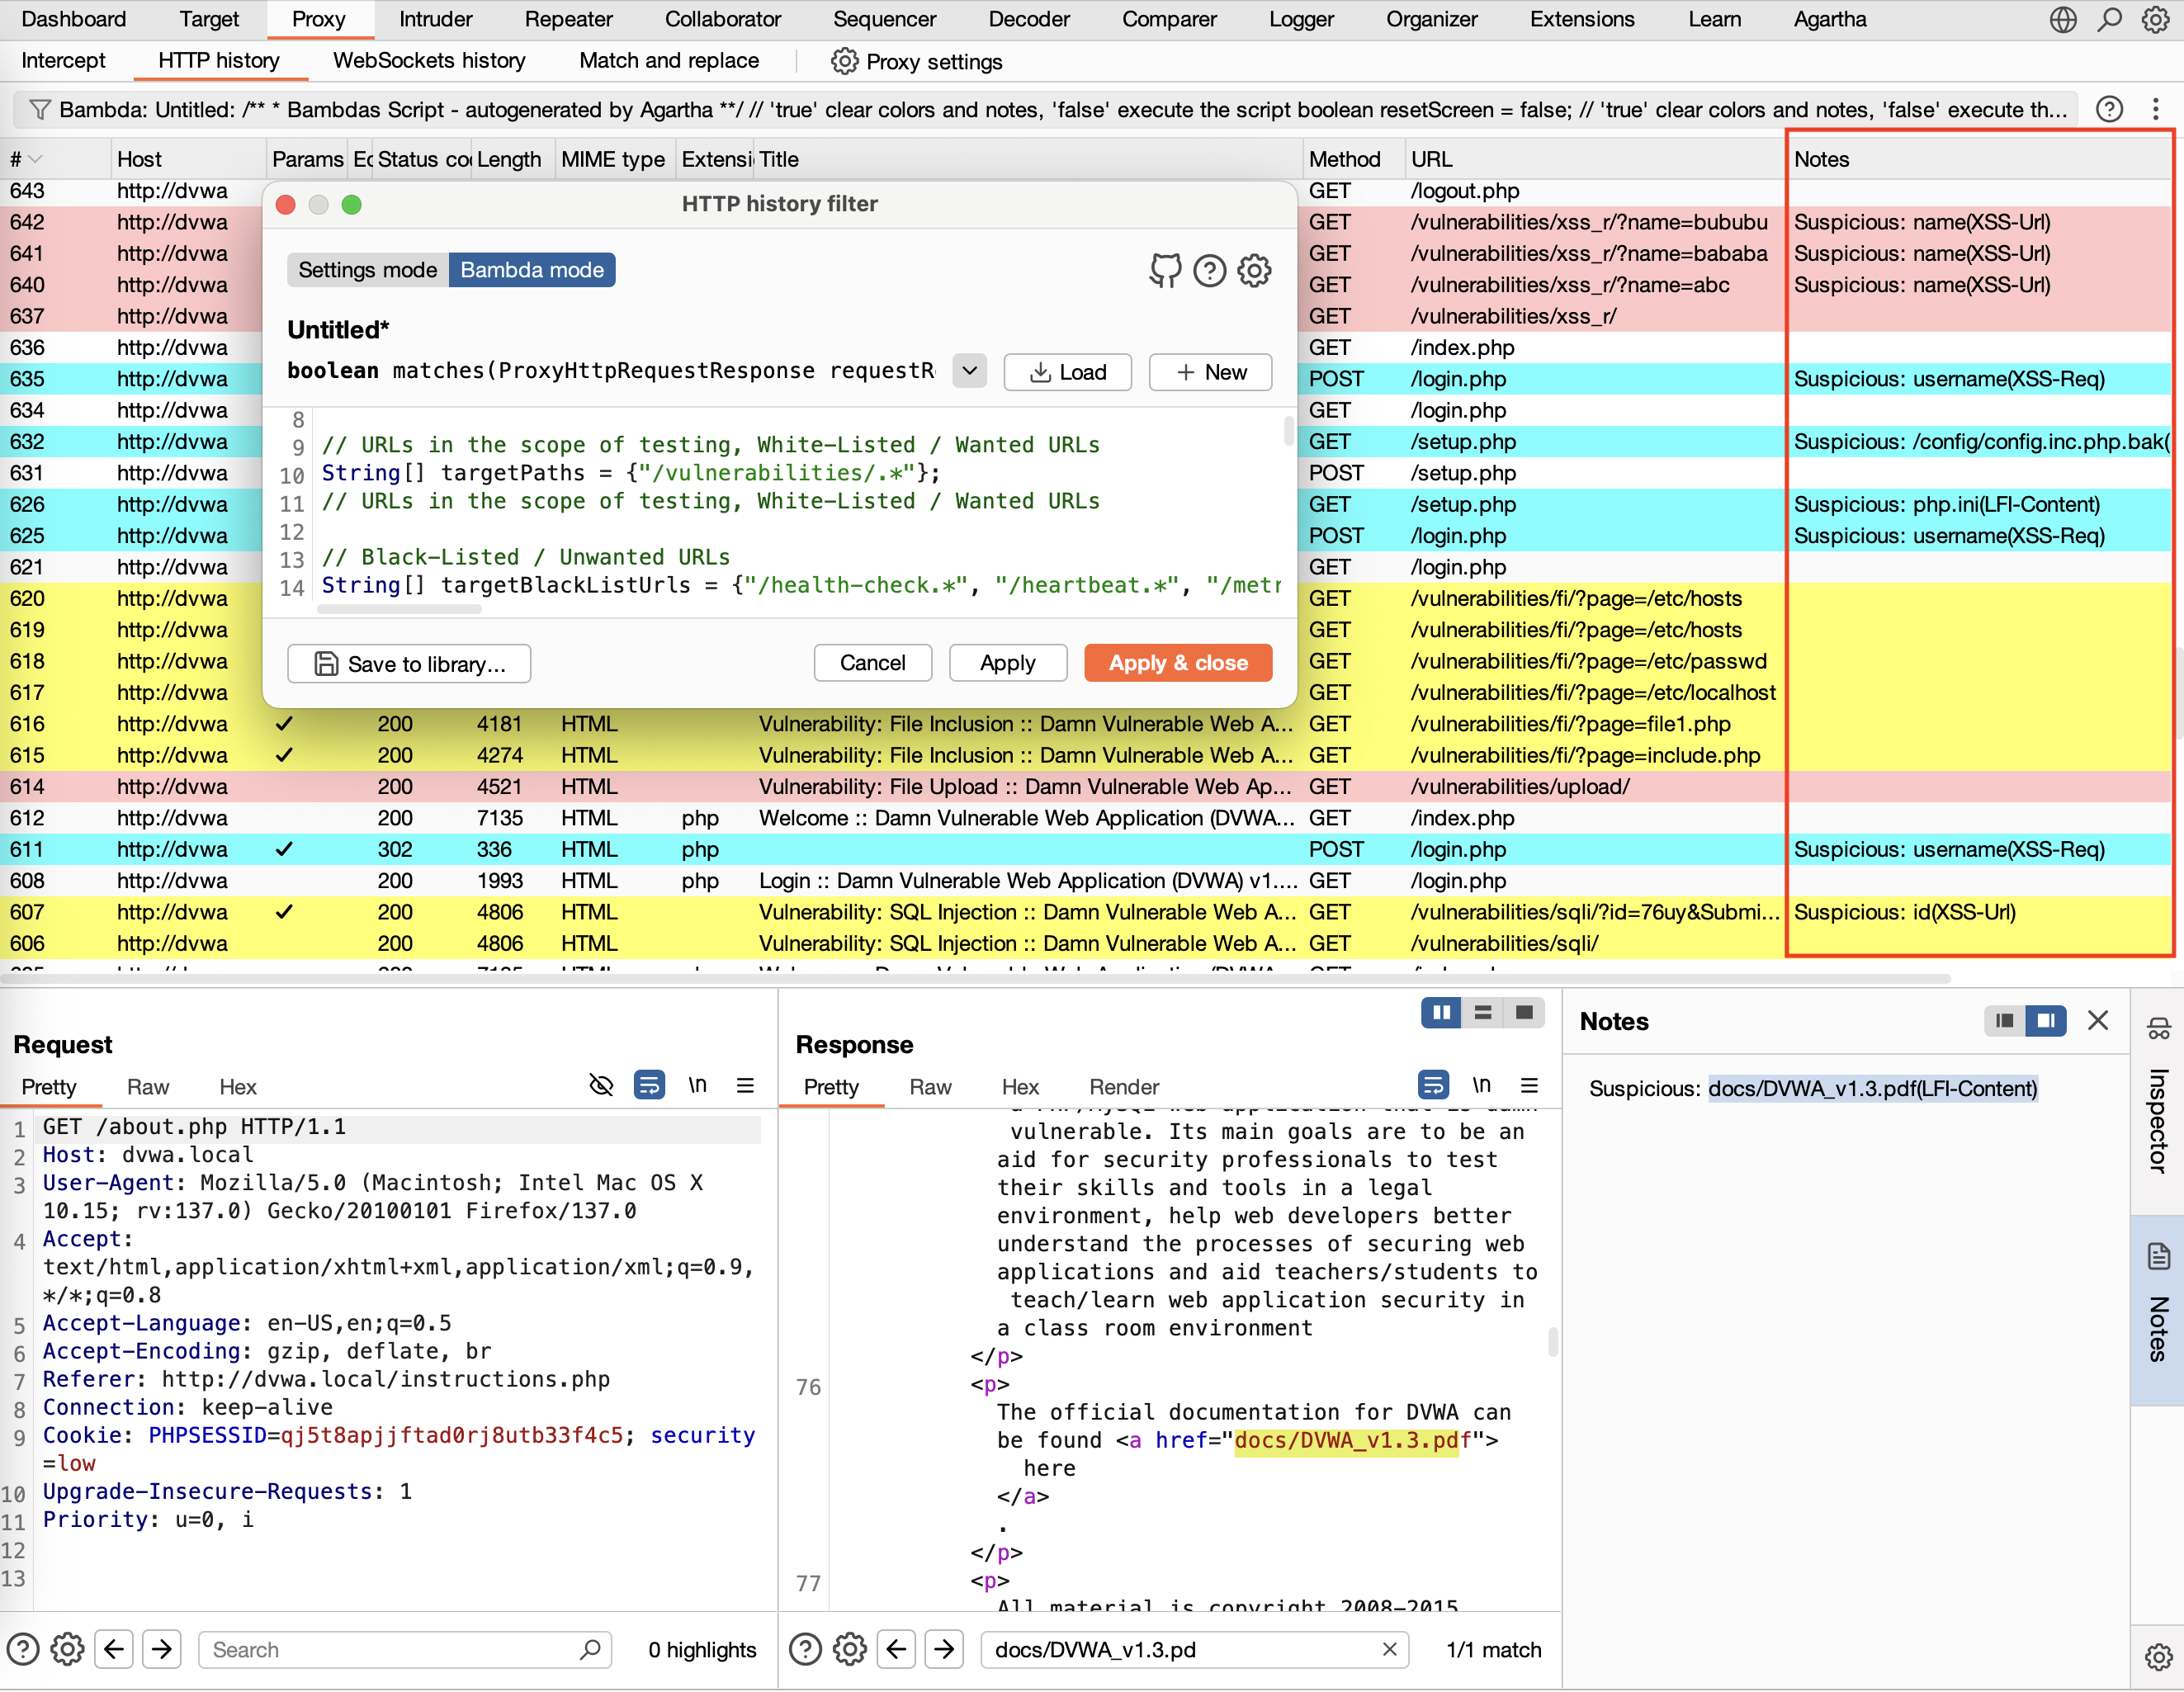The height and width of the screenshot is (1692, 2184).
Task: Open Proxy settings gear
Action: [x=845, y=61]
